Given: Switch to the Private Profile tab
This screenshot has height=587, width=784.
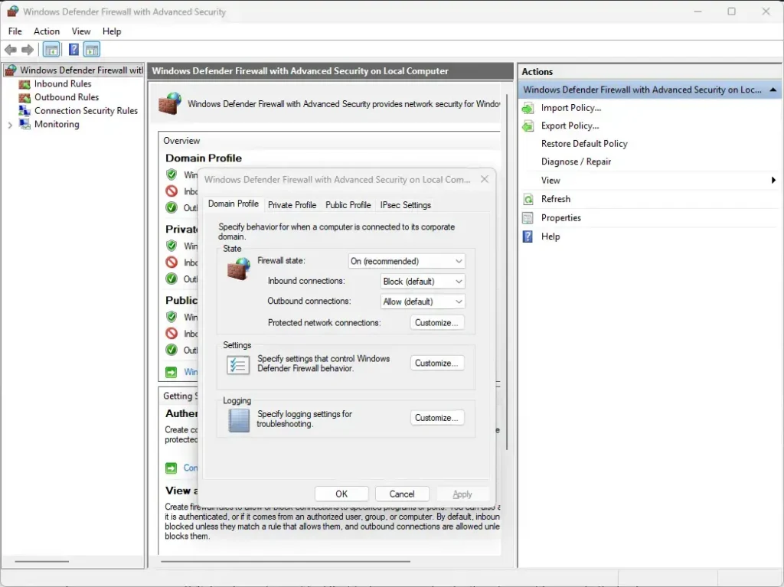Looking at the screenshot, I should (292, 205).
